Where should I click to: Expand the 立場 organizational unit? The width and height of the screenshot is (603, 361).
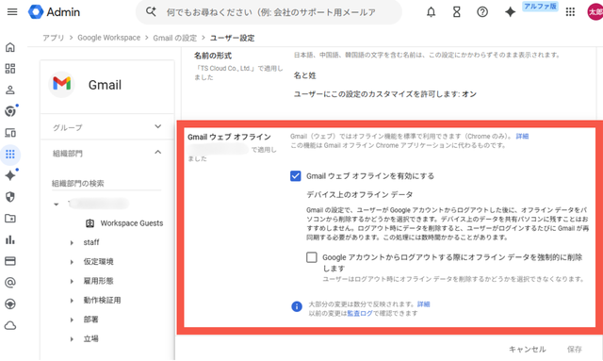click(x=72, y=339)
